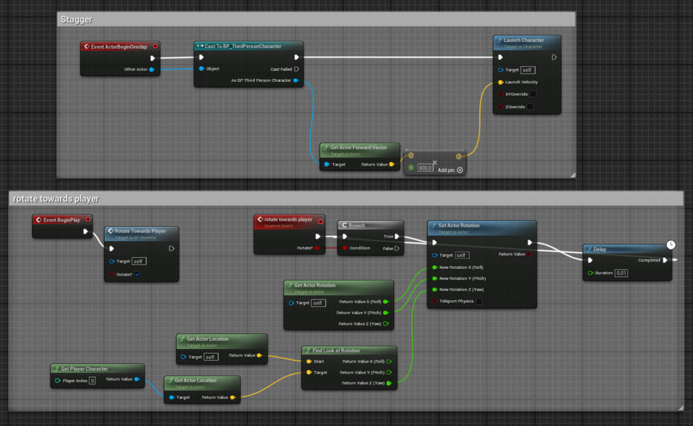Click the Delay node's Completed exec pin
Screen dimensions: 693x426
665,260
